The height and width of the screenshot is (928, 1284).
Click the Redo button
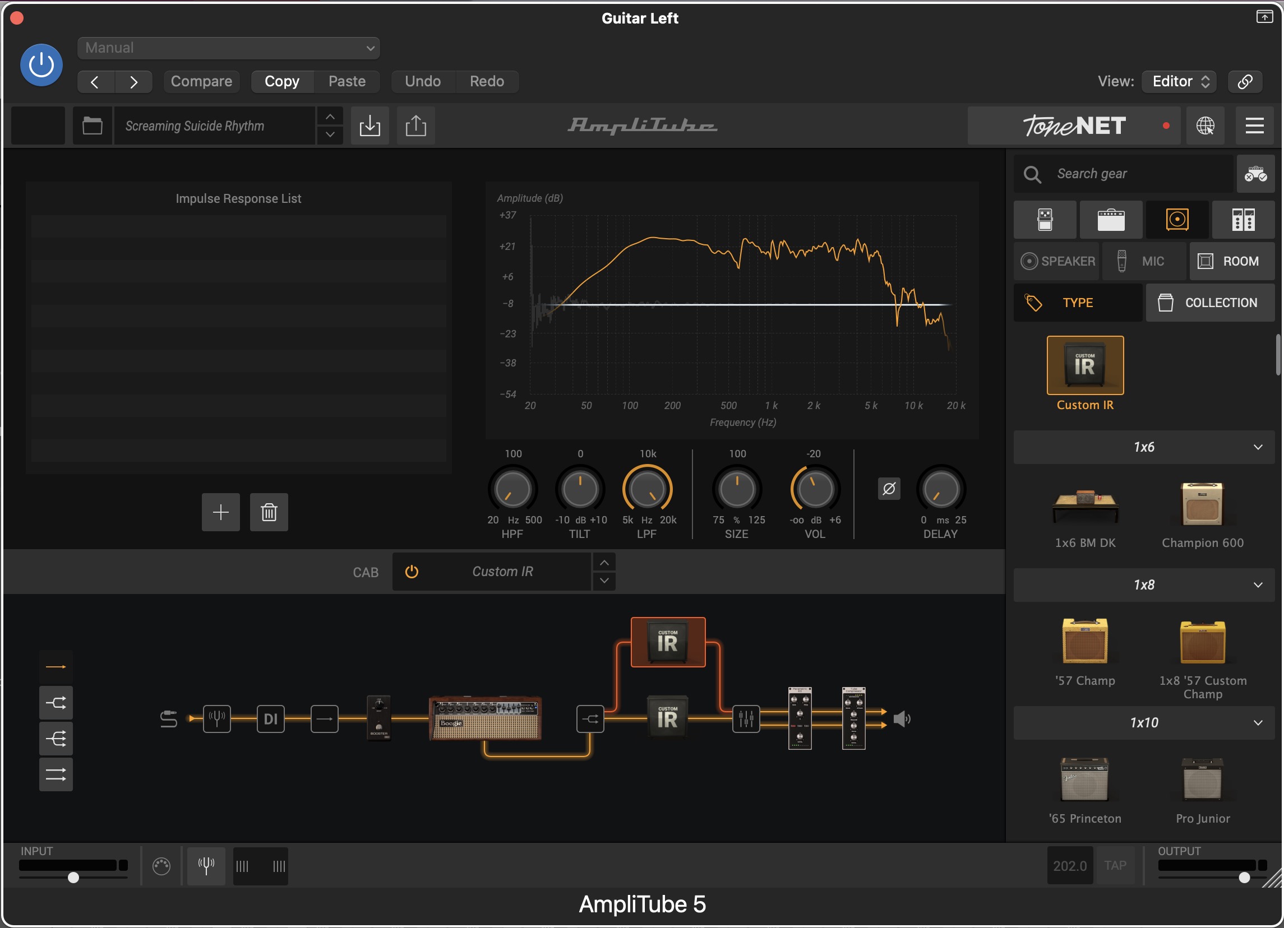[x=487, y=81]
